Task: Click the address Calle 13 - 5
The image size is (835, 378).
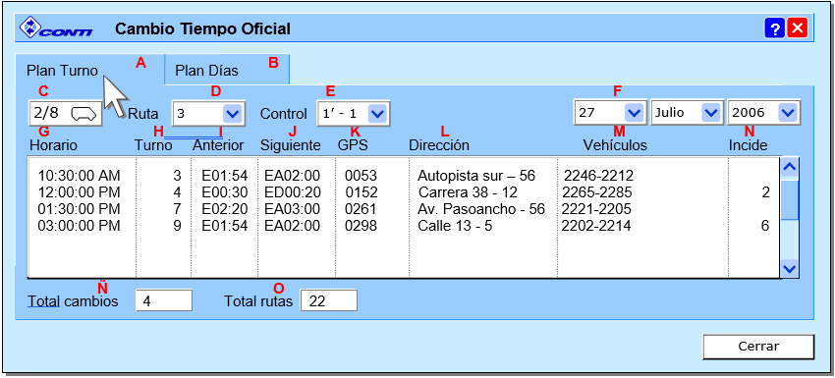Action: pos(455,226)
